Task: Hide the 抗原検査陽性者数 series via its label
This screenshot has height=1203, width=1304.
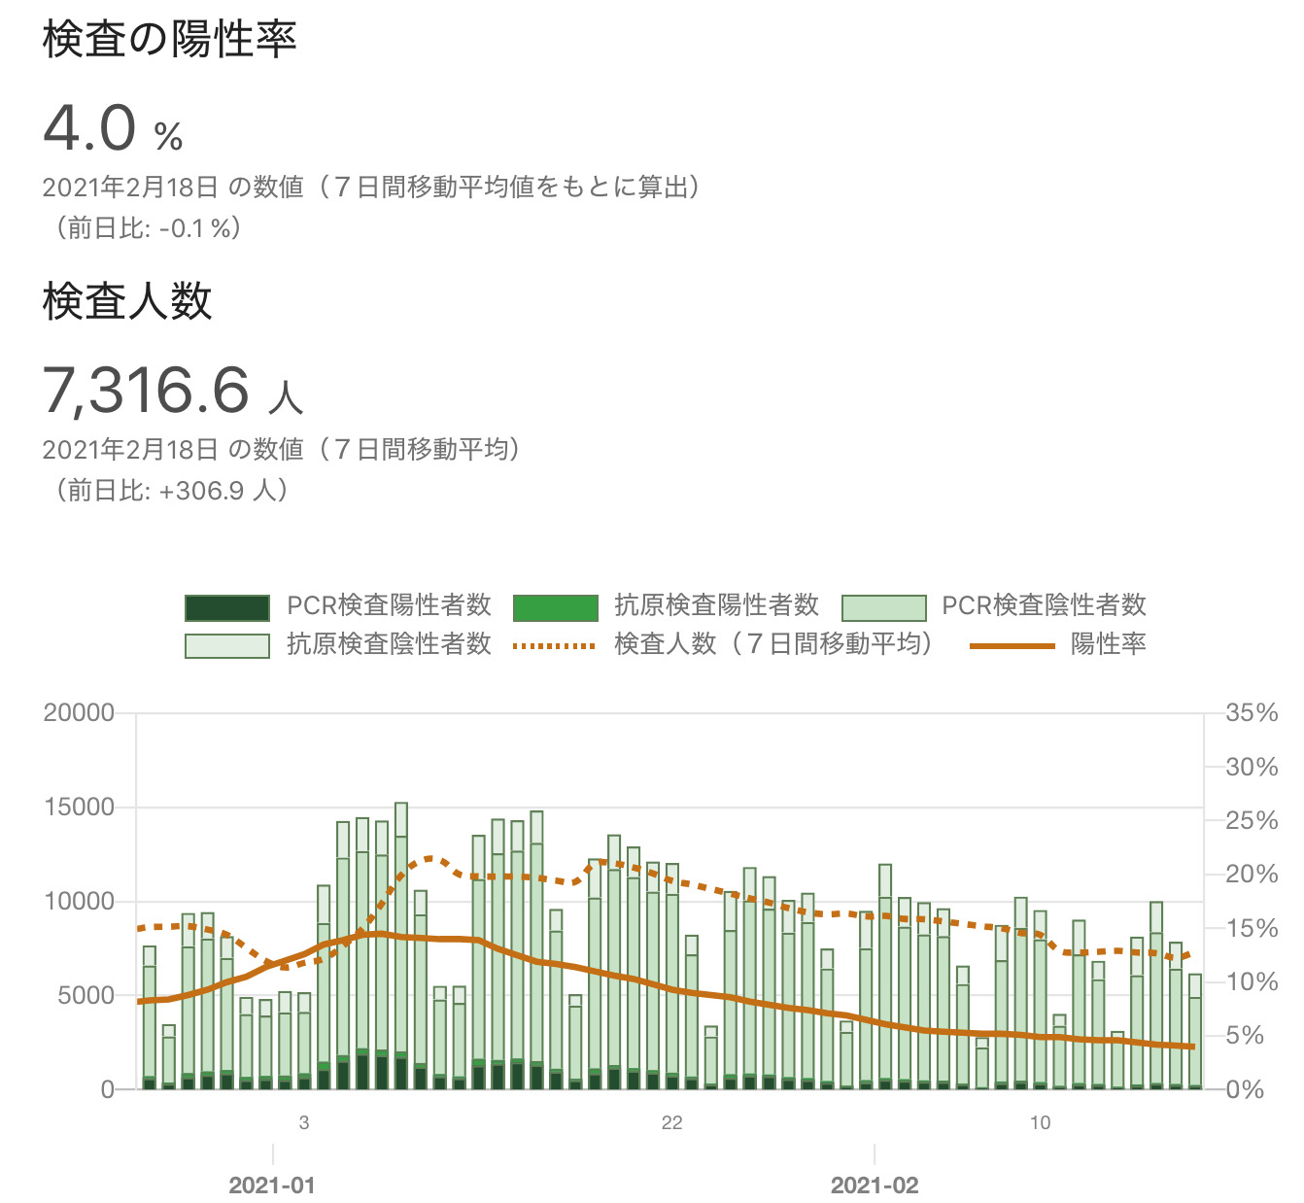Action: tap(716, 606)
